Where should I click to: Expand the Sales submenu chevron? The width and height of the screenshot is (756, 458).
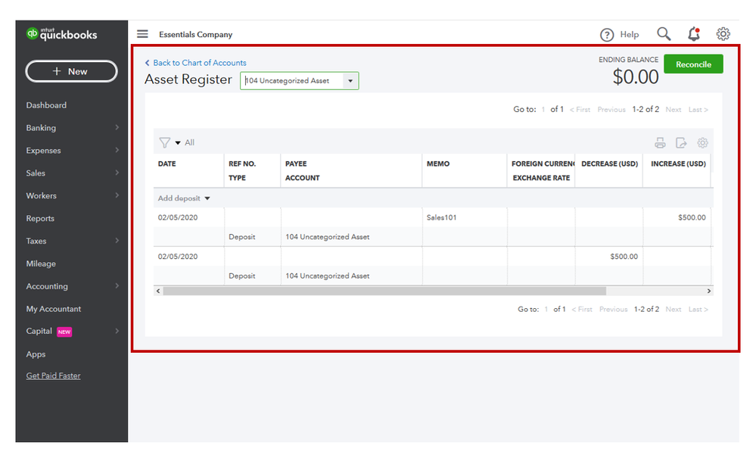pyautogui.click(x=117, y=173)
